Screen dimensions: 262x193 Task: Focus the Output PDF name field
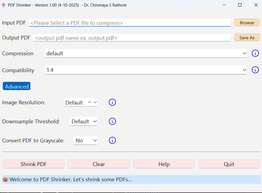coord(132,38)
